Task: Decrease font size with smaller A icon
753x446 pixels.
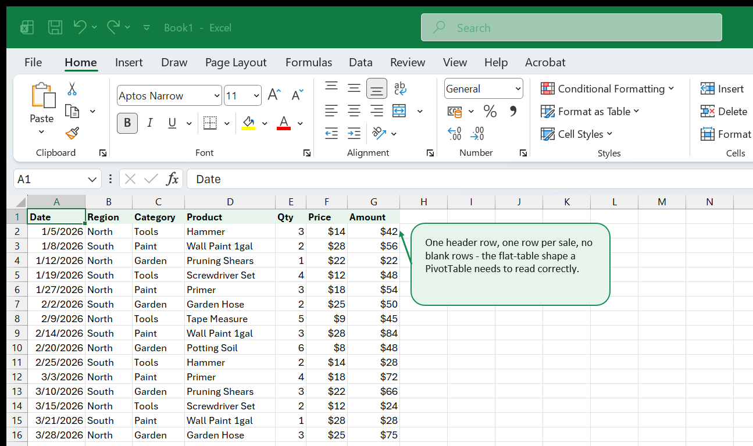Action: coord(297,95)
